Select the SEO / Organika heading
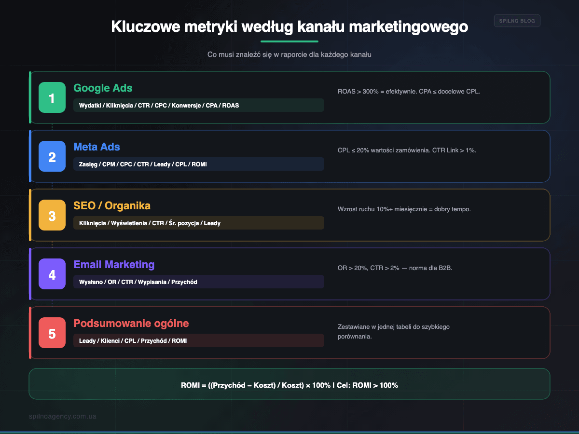The width and height of the screenshot is (579, 434). pyautogui.click(x=112, y=206)
